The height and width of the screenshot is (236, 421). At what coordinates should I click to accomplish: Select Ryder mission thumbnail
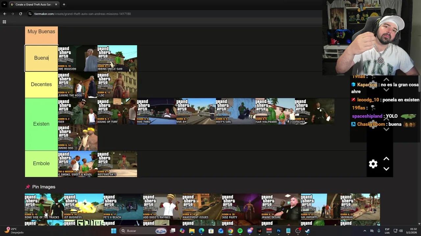(x=78, y=111)
